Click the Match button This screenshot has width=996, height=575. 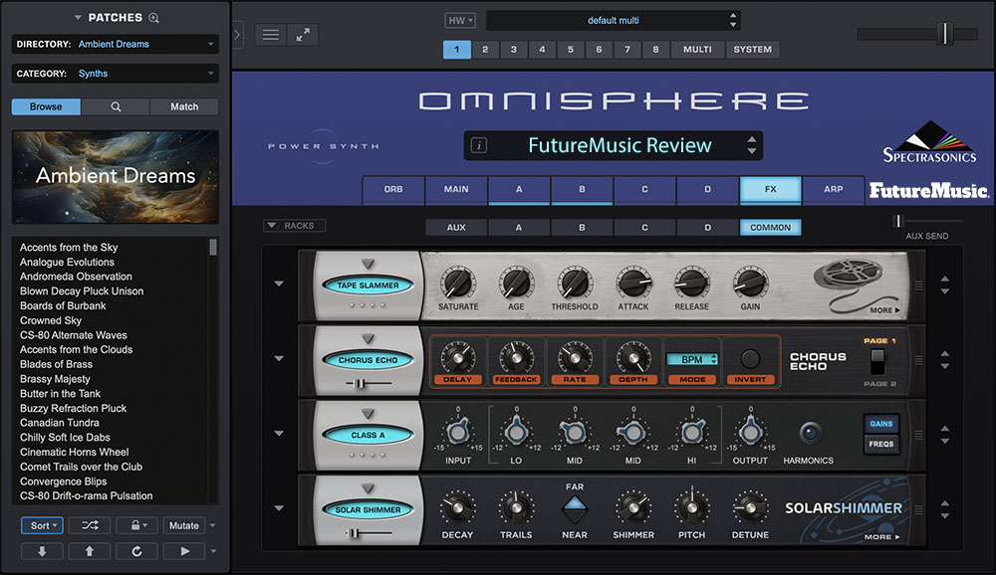184,106
